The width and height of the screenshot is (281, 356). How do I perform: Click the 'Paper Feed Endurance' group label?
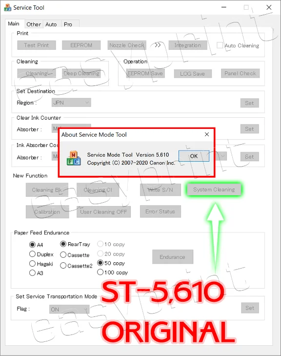42,233
